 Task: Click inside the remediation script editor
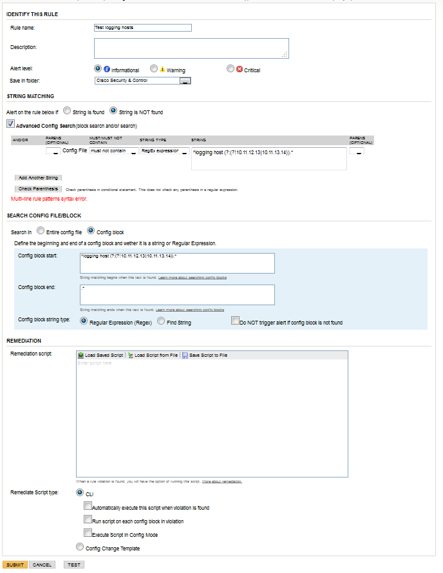[212, 417]
